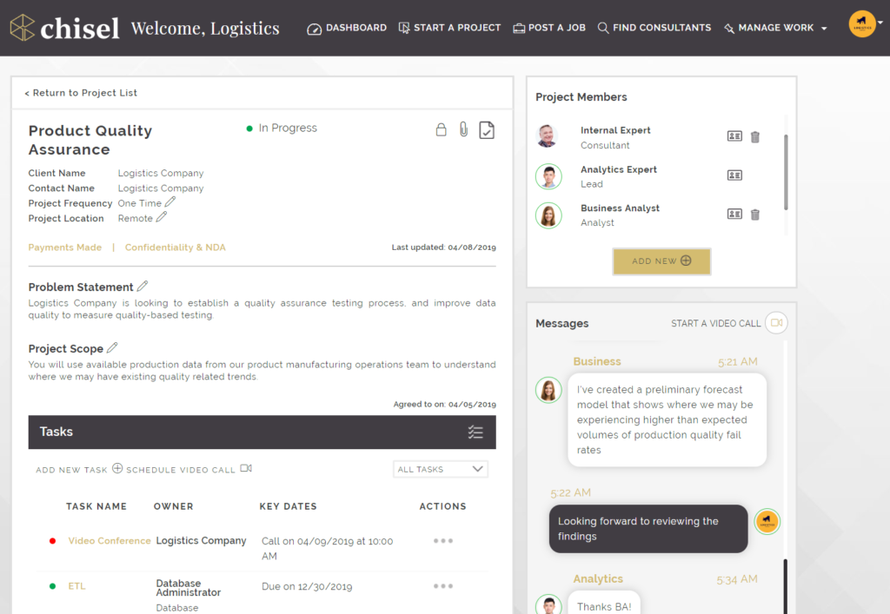Open Confidentiality & NDA link
Viewport: 890px width, 614px height.
click(175, 248)
